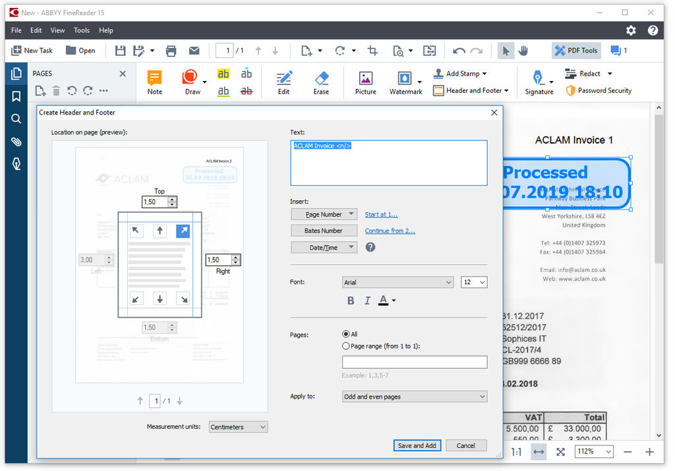Viewport: 675px width, 471px height.
Task: Select the Note annotation tool
Action: click(155, 79)
